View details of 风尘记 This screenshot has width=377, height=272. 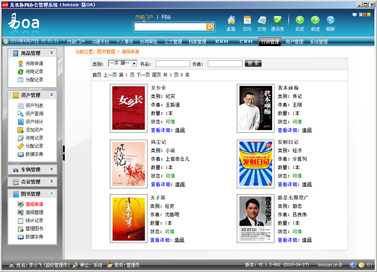point(160,184)
